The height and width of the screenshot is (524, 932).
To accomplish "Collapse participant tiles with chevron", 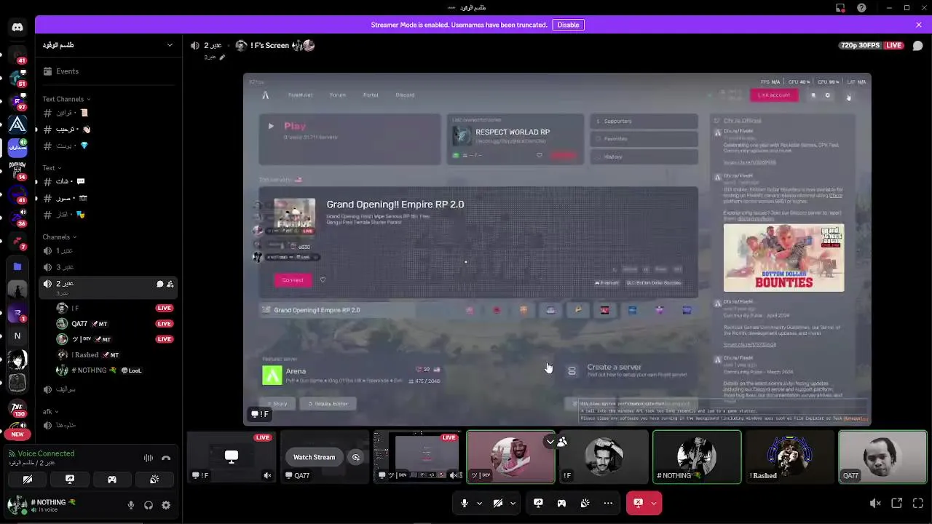I will click(550, 442).
